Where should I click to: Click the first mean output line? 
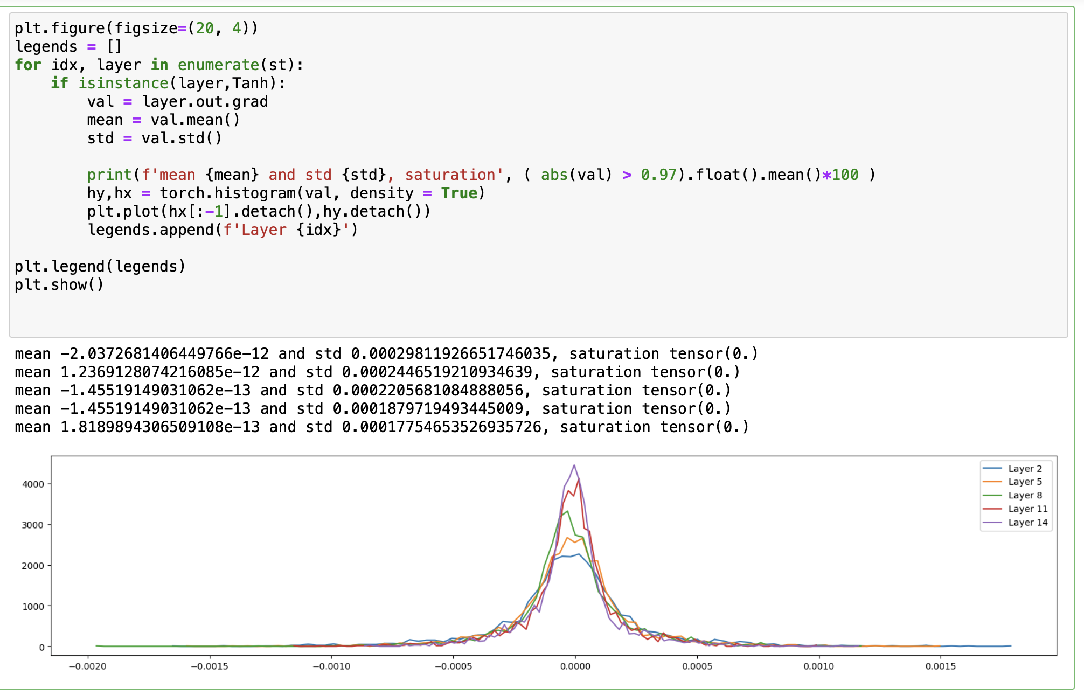386,354
